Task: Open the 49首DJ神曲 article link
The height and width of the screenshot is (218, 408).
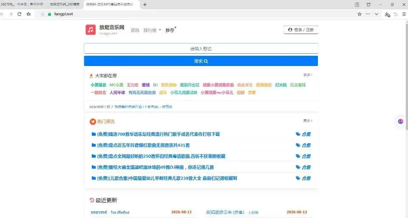Action: tap(156, 167)
